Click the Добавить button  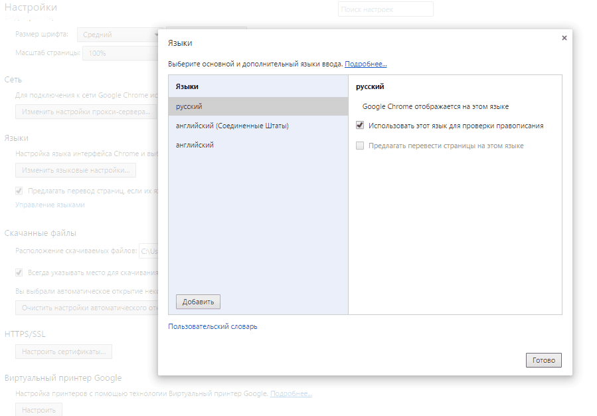point(198,302)
